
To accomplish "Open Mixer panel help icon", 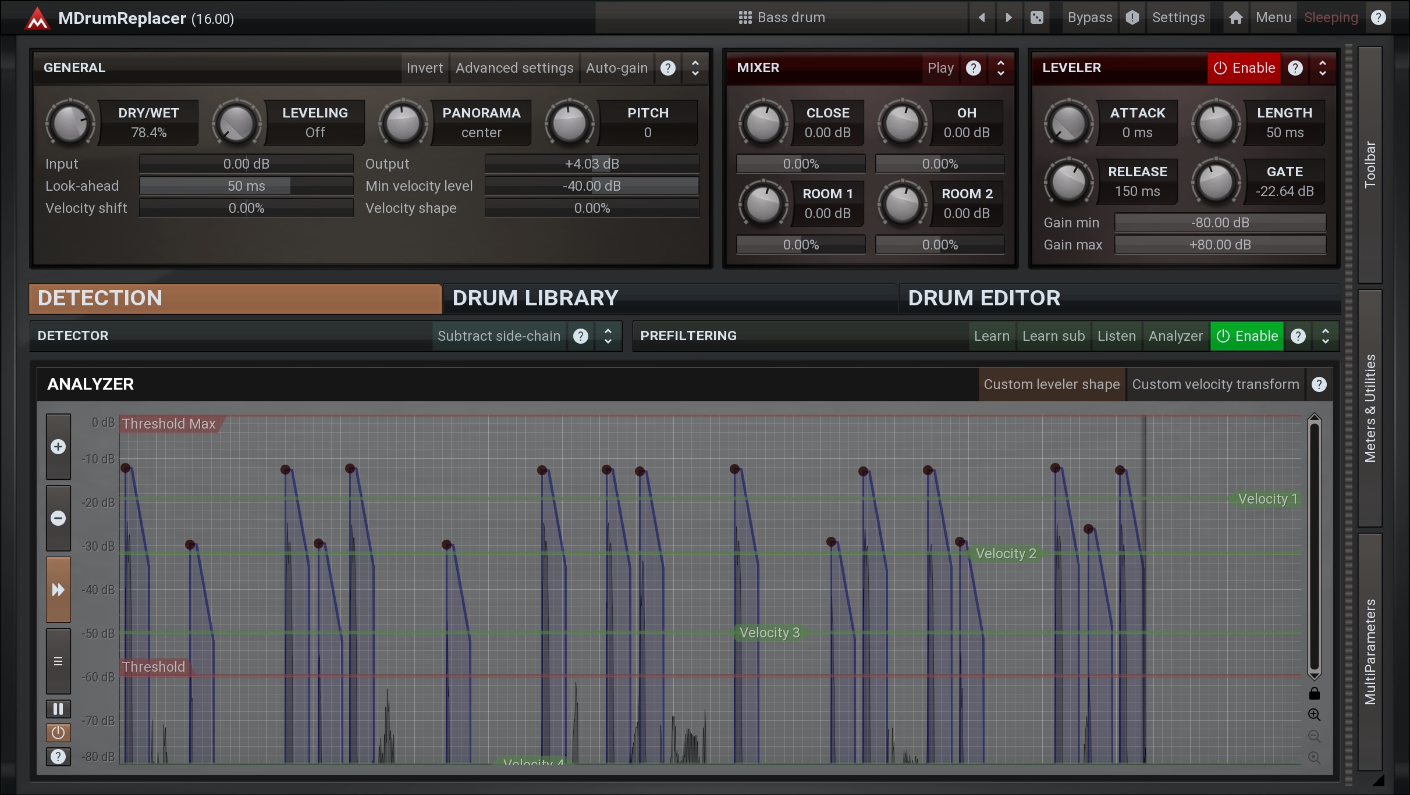I will [973, 68].
